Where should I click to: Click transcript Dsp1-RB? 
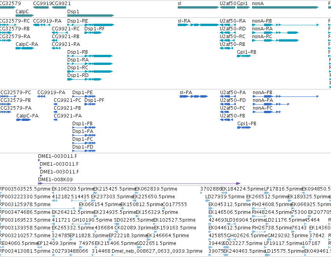pyautogui.click(x=90, y=56)
